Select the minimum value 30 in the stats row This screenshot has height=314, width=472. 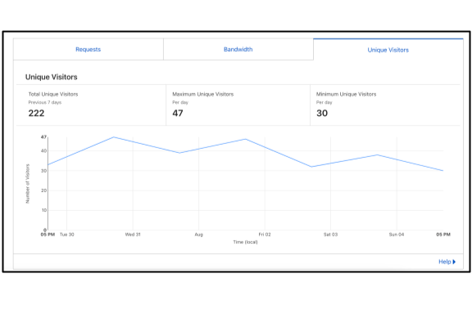pyautogui.click(x=322, y=114)
